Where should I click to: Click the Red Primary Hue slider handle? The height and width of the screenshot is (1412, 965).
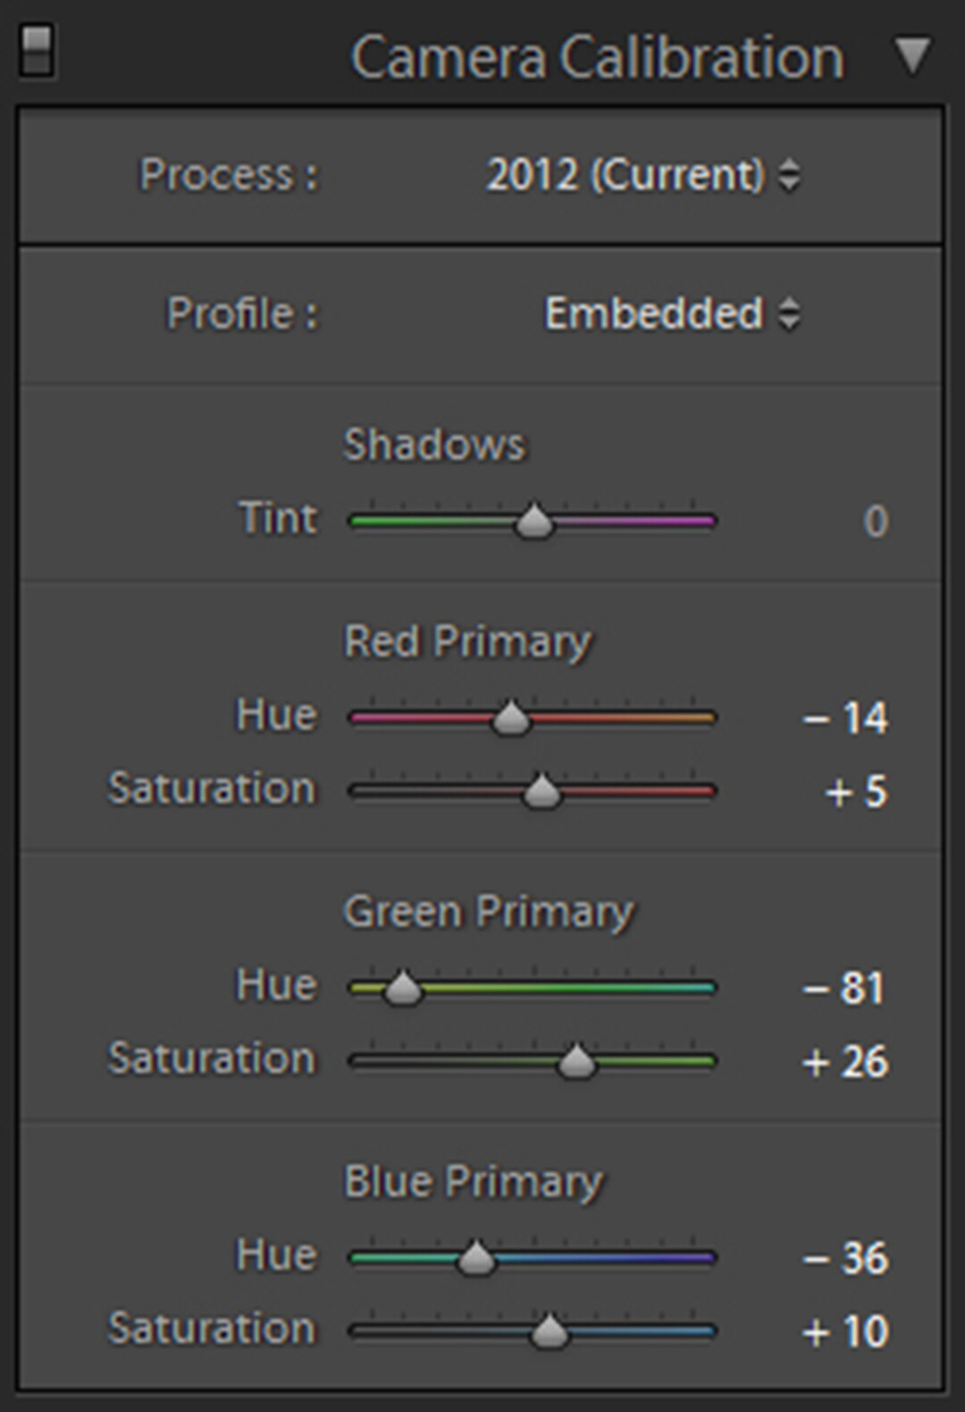click(511, 718)
